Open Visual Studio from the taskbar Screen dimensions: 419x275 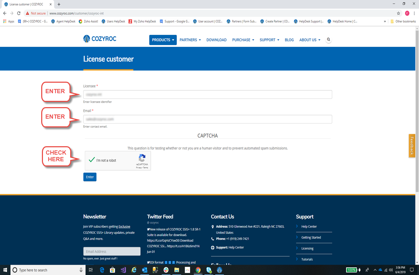click(x=123, y=270)
